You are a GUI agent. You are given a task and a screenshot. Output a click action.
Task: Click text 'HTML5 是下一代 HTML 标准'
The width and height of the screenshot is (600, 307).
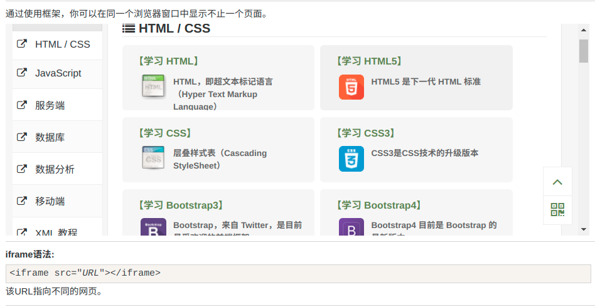click(426, 81)
